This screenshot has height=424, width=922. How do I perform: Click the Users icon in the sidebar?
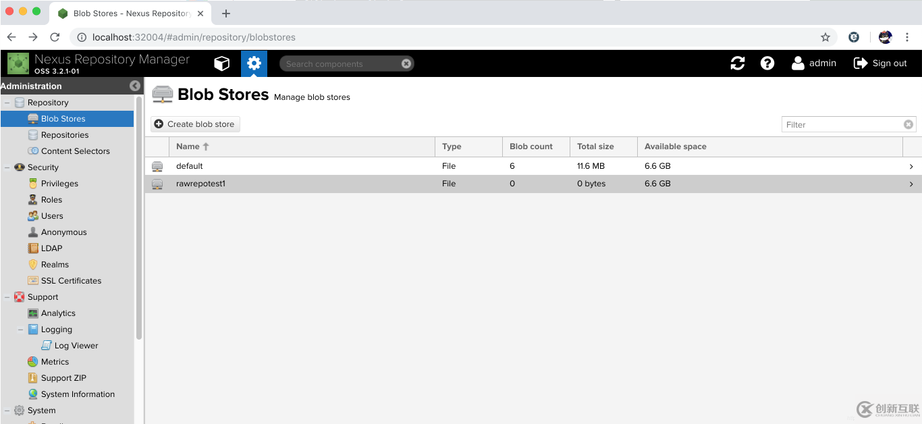[x=33, y=216]
